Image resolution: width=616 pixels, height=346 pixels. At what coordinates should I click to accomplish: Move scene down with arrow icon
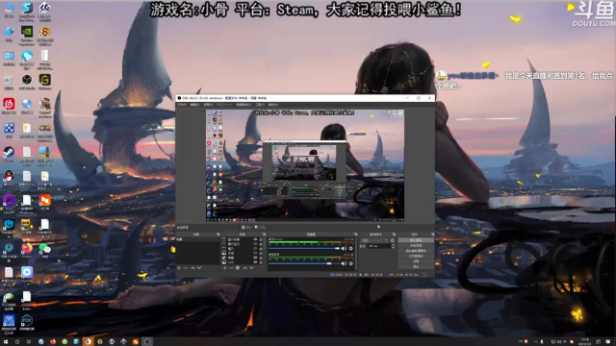[199, 268]
